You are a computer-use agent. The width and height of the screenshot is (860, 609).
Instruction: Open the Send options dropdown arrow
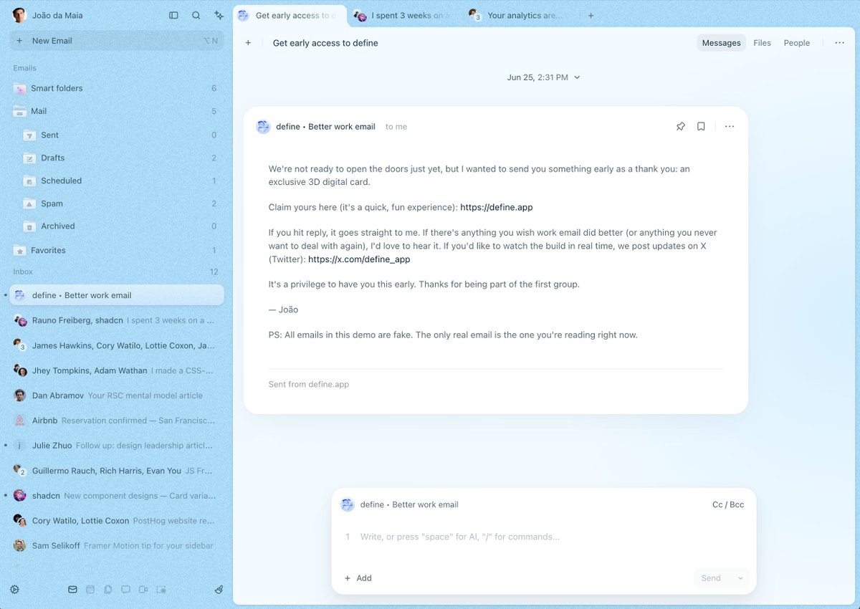point(740,578)
